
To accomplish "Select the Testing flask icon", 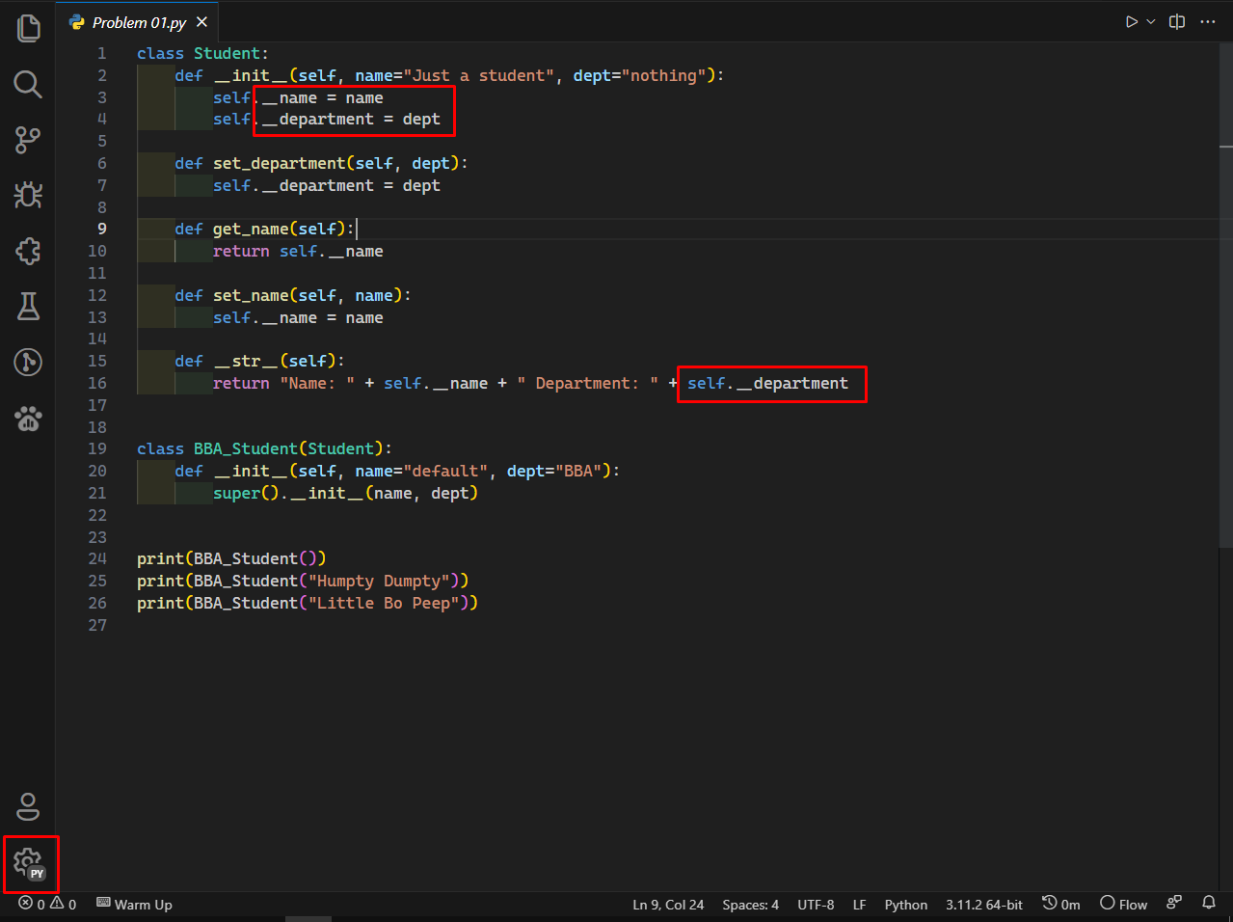I will point(28,307).
